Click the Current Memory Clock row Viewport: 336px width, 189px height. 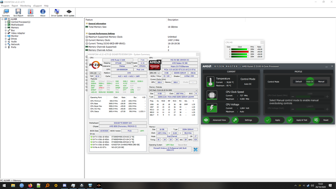(210, 40)
